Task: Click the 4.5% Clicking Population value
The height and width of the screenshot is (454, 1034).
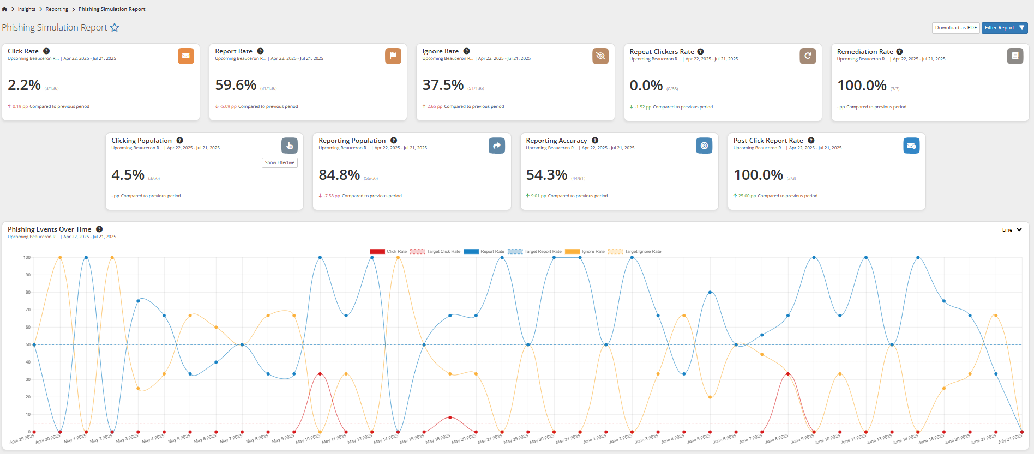Action: (128, 174)
